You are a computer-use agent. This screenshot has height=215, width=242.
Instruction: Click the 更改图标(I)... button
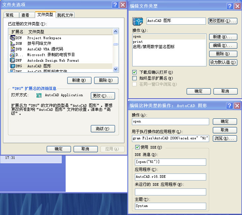click(223, 21)
